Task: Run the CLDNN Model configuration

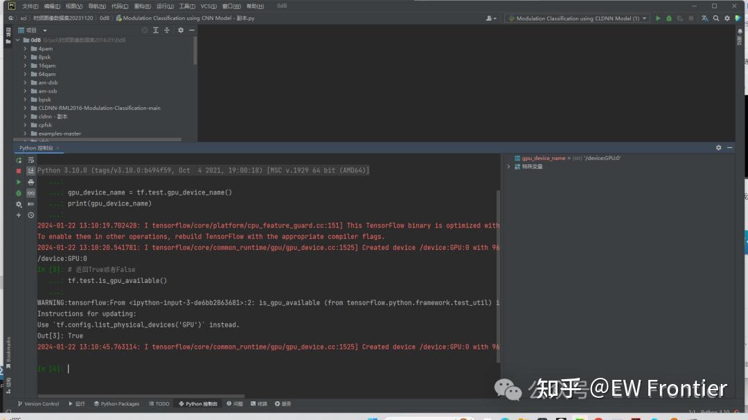Action: point(658,19)
